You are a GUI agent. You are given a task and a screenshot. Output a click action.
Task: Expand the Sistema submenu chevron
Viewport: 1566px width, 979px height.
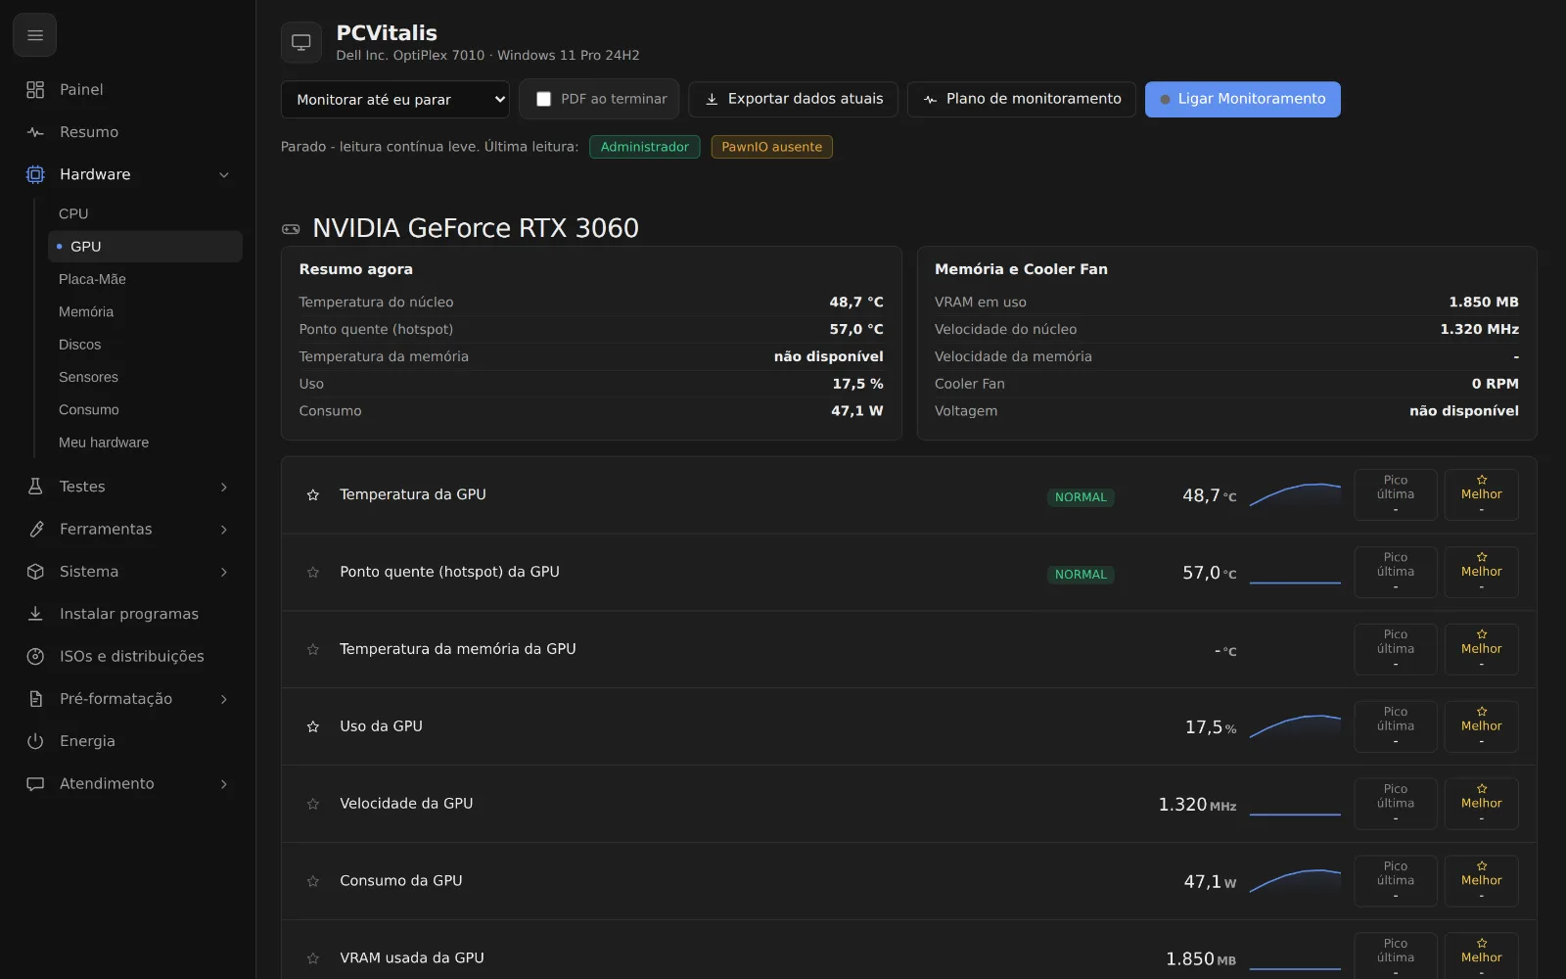pos(224,573)
